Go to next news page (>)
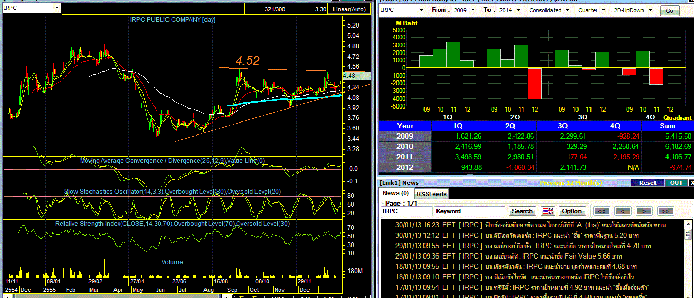694x298 pixels. pyautogui.click(x=644, y=211)
